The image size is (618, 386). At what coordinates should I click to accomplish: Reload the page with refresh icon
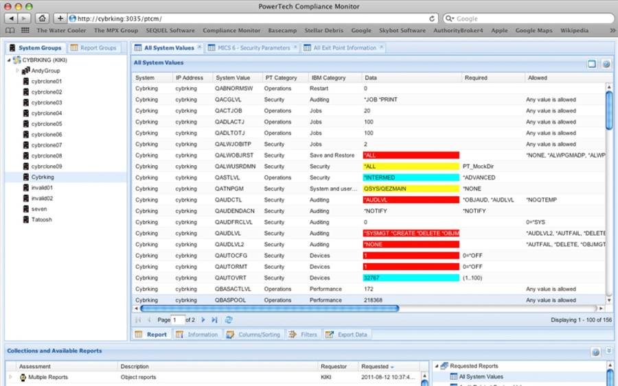[432, 19]
